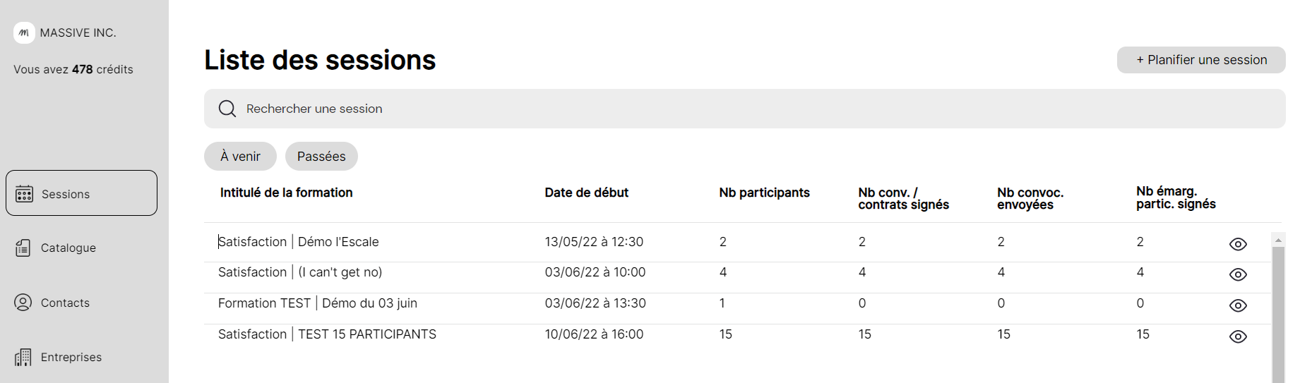Sort by the Nb participants column header
The width and height of the screenshot is (1312, 383).
click(764, 193)
